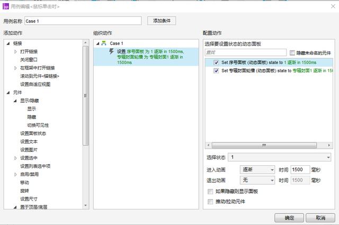Open the 选择状态 dropdown showing 1
This screenshot has height=225, width=339.
point(280,157)
